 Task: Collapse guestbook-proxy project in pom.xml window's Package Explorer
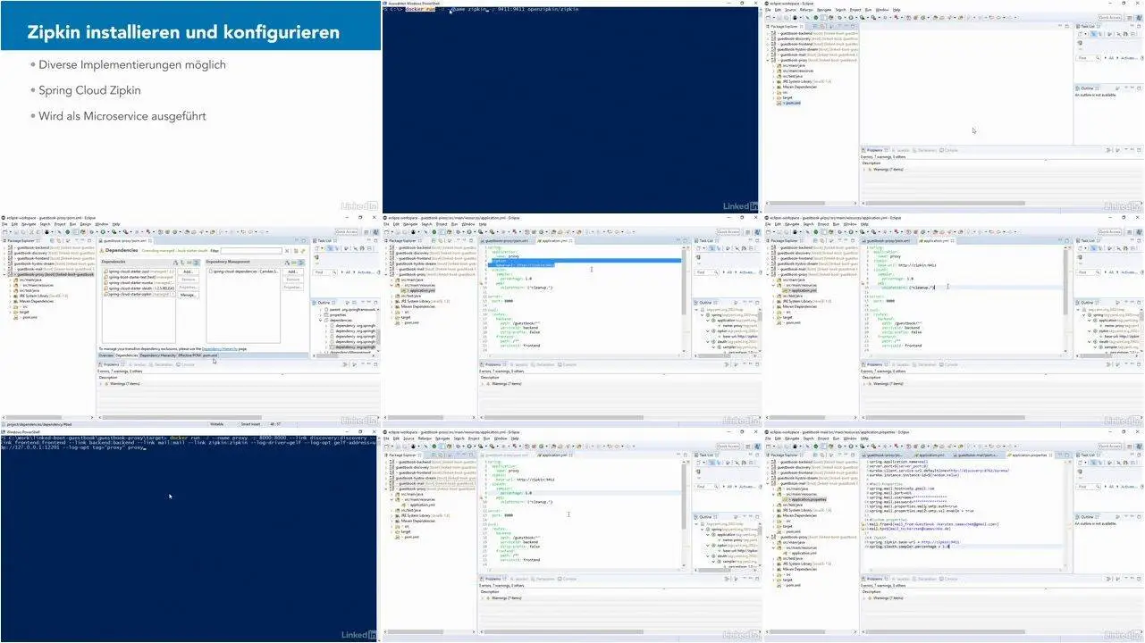(4, 274)
